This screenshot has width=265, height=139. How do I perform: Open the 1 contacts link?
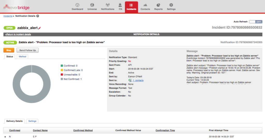tap(138, 80)
